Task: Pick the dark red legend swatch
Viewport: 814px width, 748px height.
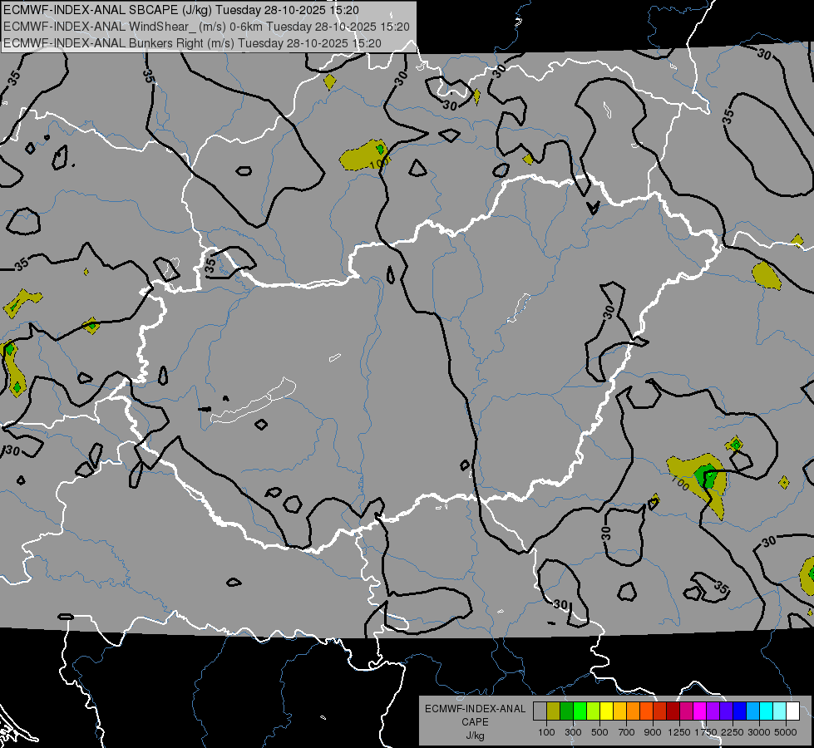Action: coord(673,711)
